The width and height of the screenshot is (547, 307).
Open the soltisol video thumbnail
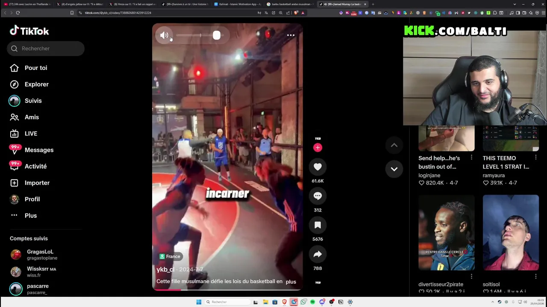tap(511, 233)
